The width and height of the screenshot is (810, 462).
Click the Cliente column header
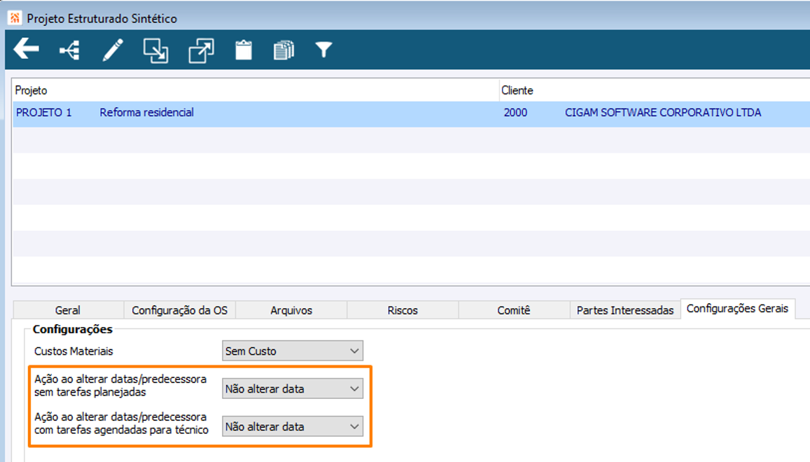(x=517, y=90)
